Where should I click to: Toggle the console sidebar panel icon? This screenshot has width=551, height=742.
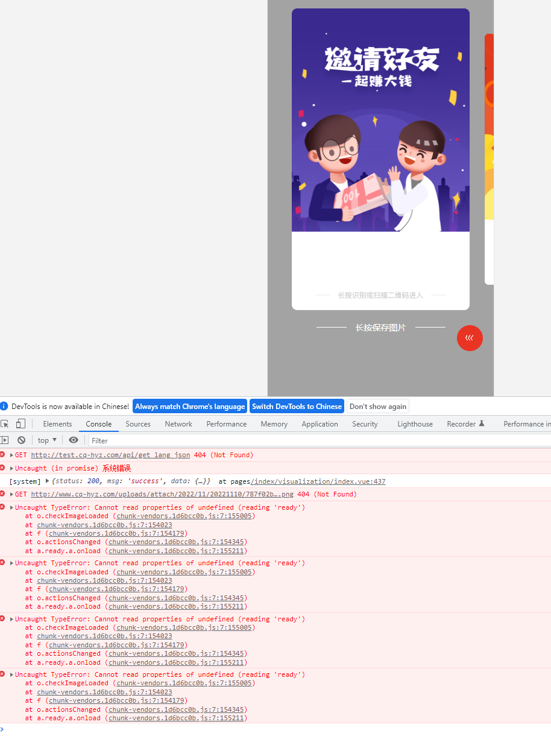(4, 440)
